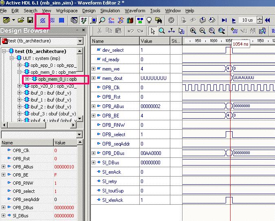Toggle the Console computer icon

click(x=93, y=20)
